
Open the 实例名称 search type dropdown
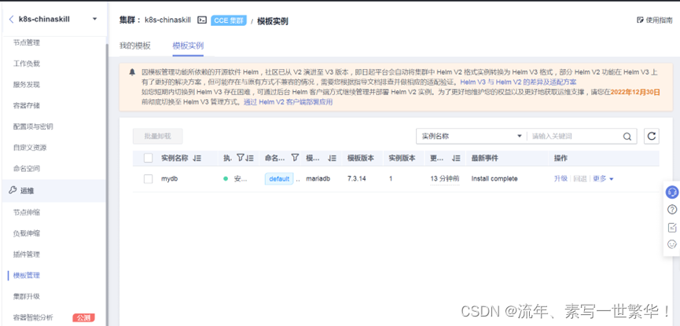pyautogui.click(x=471, y=136)
